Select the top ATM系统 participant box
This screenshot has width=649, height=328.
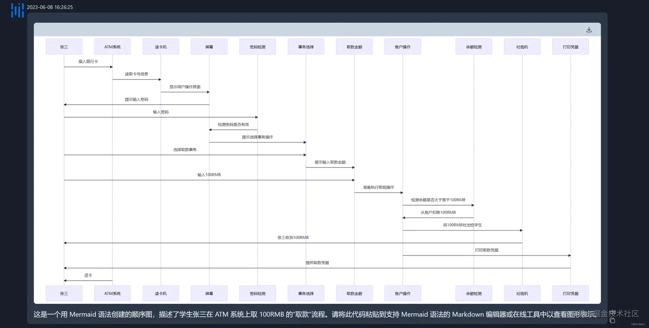coord(112,47)
